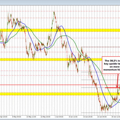Image resolution: width=120 pixels, height=120 pixels.
Task: Click the '8 May 04:00' time axis label
Action: pyautogui.click(x=17, y=117)
